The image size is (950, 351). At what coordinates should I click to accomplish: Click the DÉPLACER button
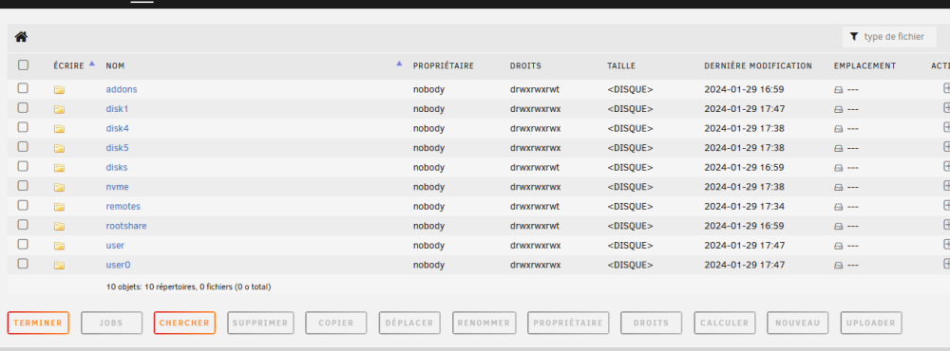coord(409,323)
